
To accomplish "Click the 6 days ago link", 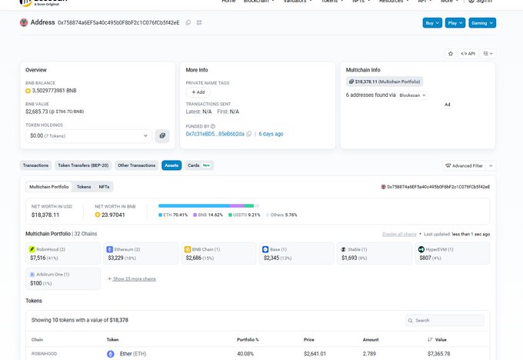I will coord(271,134).
